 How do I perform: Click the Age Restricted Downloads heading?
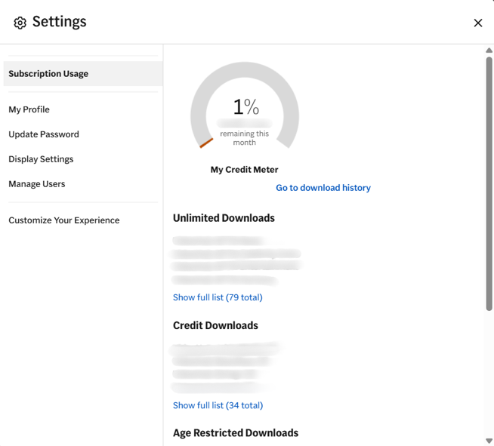click(236, 433)
